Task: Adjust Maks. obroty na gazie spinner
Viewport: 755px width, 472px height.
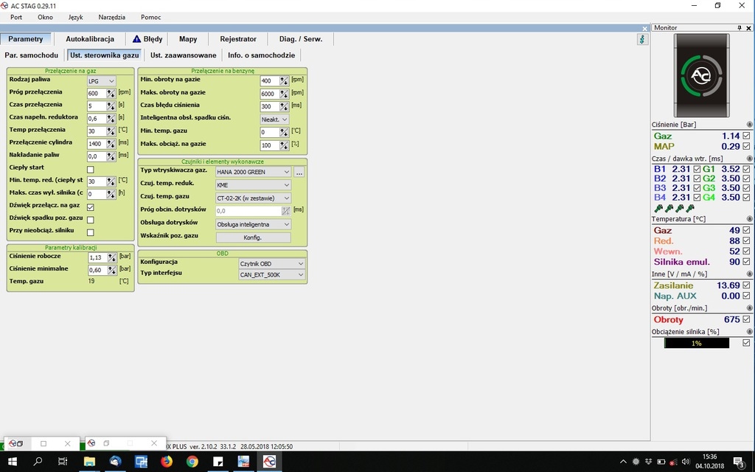Action: tap(284, 94)
